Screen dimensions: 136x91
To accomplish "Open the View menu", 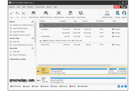I will click(x=18, y=7).
